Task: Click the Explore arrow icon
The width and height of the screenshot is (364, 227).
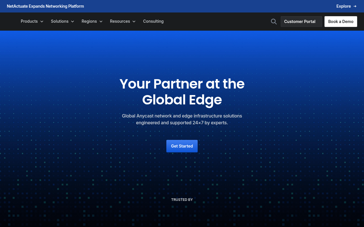Action: 355,6
